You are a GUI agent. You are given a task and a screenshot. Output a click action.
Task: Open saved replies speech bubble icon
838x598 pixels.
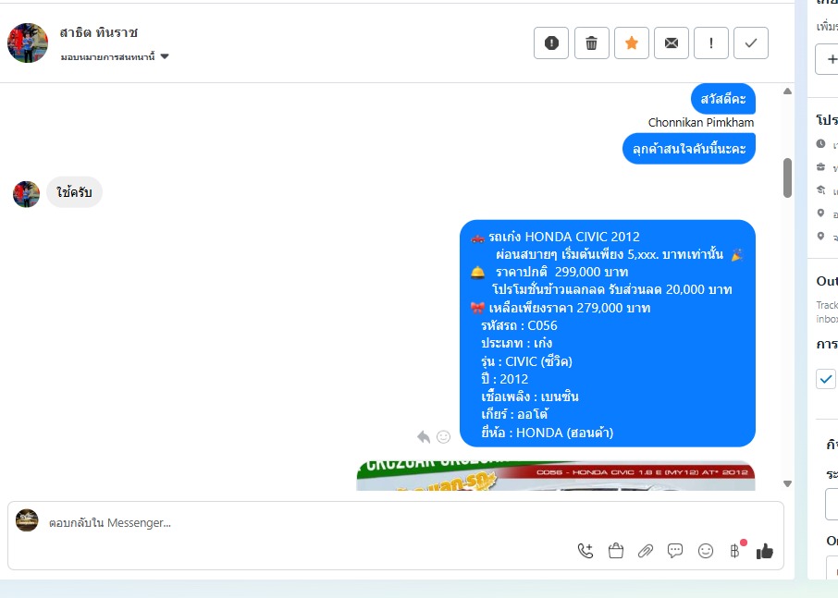point(675,551)
